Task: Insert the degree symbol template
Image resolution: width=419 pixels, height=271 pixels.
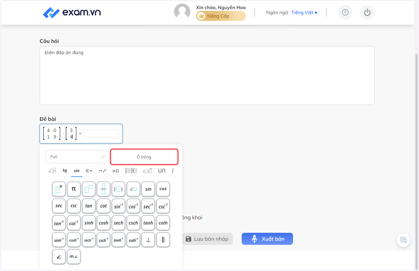Action: 59,189
